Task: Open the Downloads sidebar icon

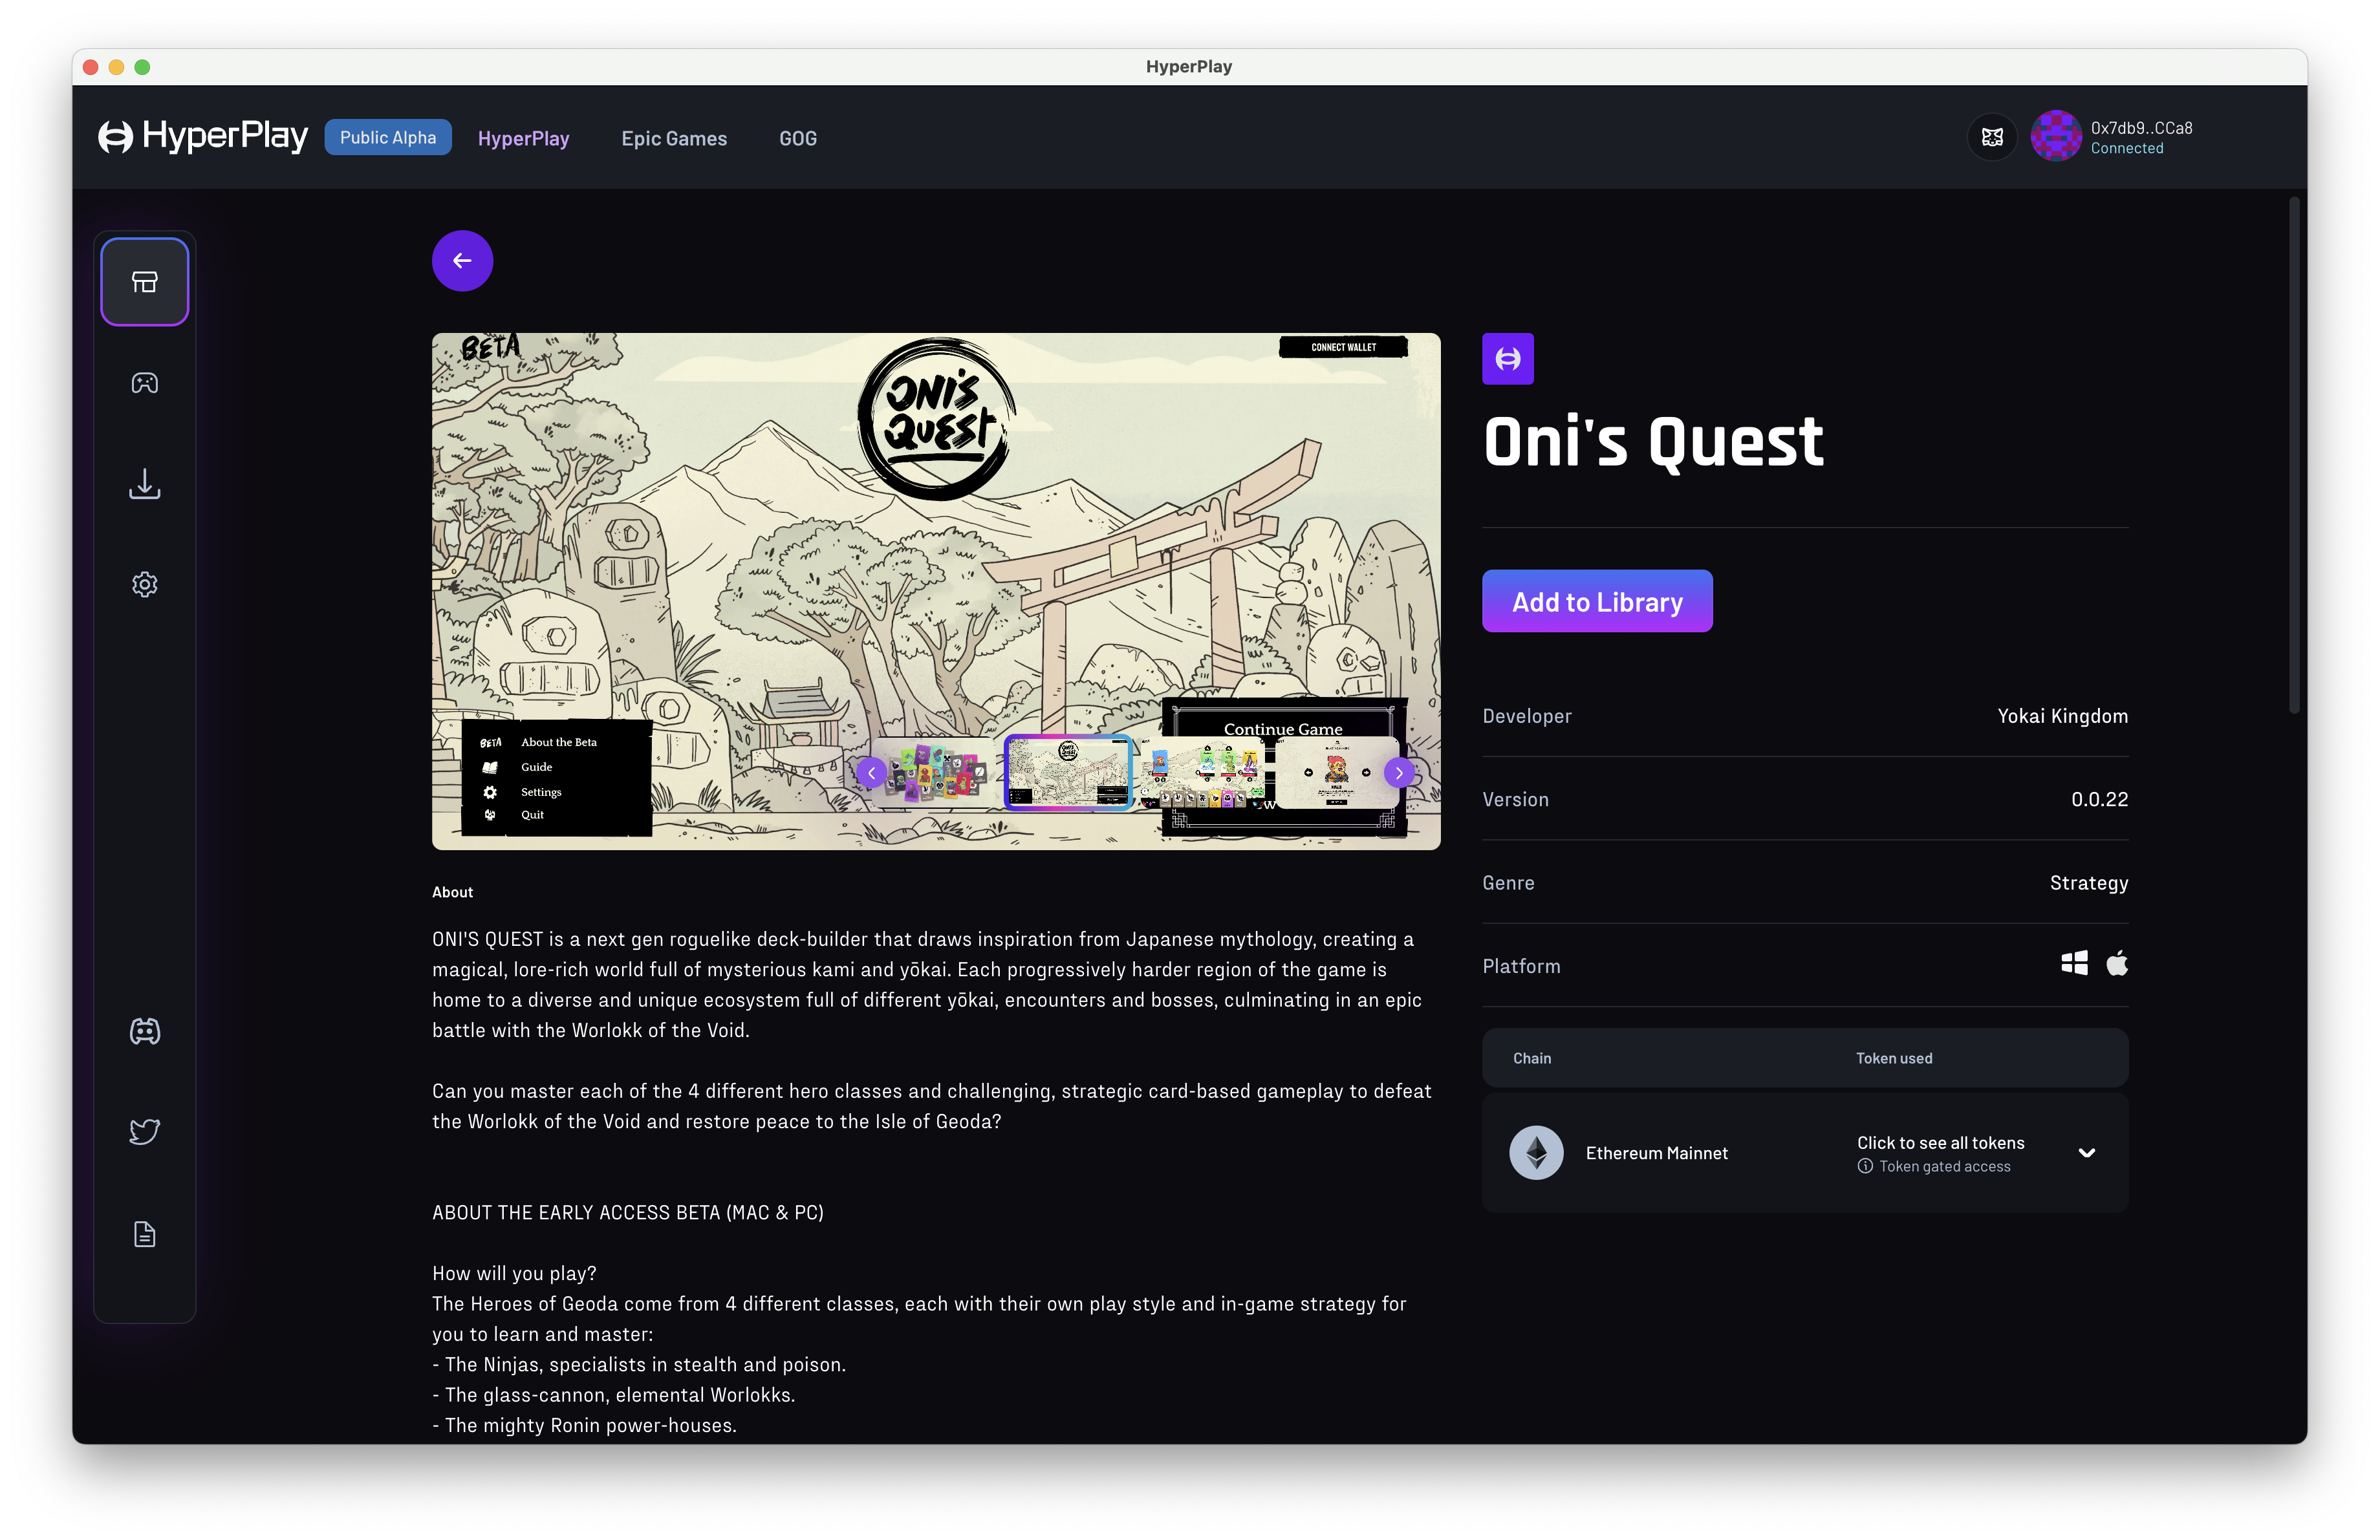Action: point(144,484)
